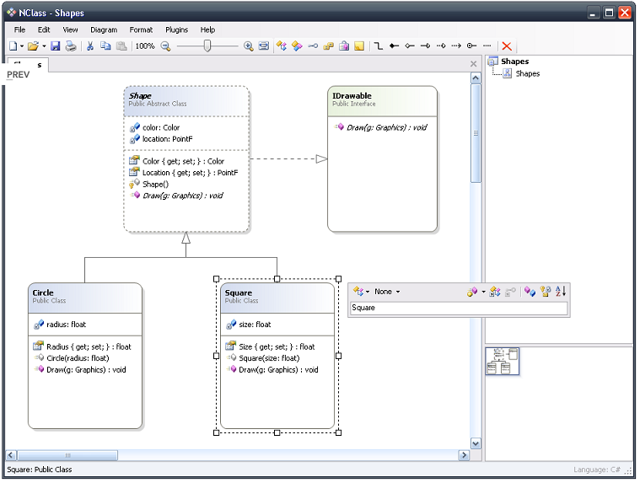
Task: Add a new enum with toolbar icon
Action: tap(328, 46)
